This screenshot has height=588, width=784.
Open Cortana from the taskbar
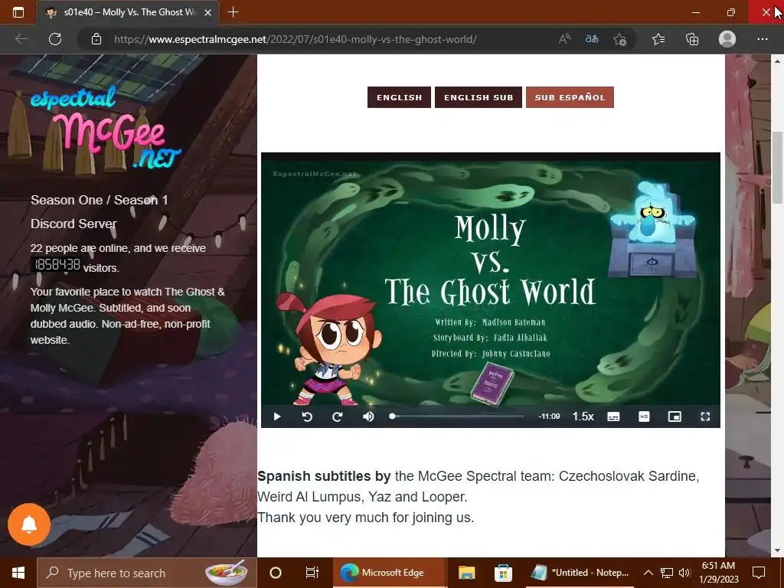(276, 573)
